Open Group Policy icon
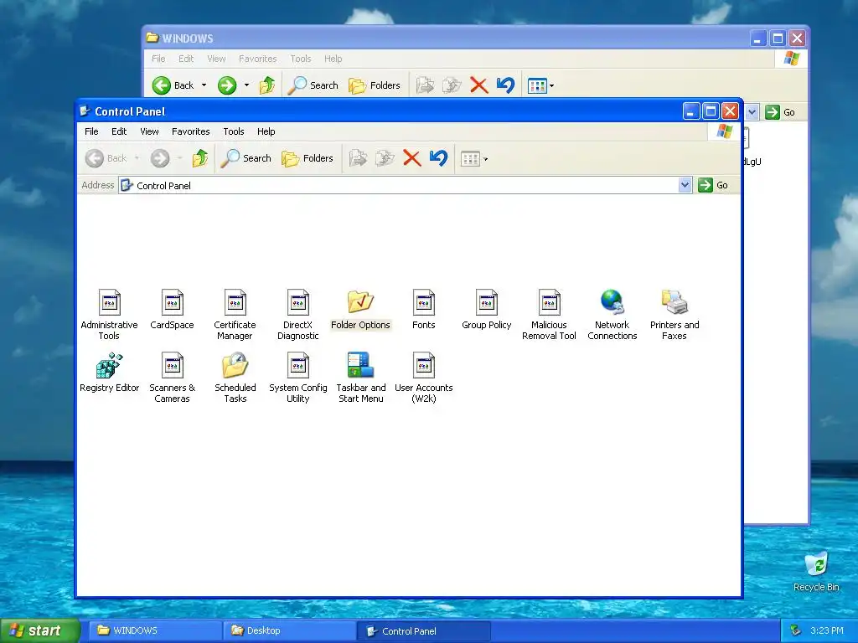The height and width of the screenshot is (643, 858). [487, 310]
